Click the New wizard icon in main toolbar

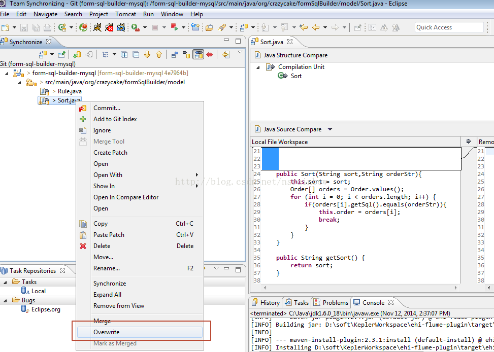point(5,28)
